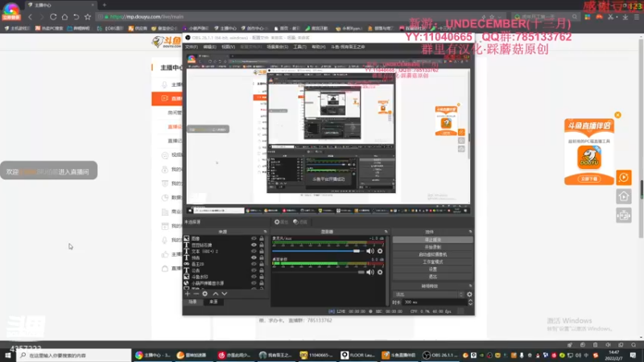
Task: Close the orange 斗鱼直播伴侣 promo
Action: (x=617, y=115)
